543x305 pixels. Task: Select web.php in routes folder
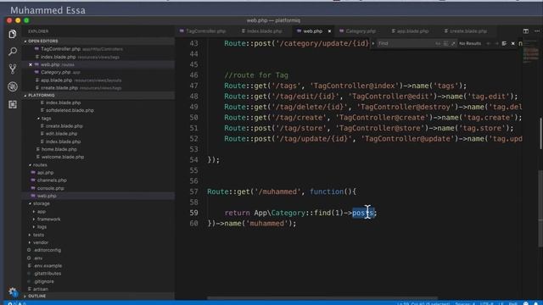[47, 196]
